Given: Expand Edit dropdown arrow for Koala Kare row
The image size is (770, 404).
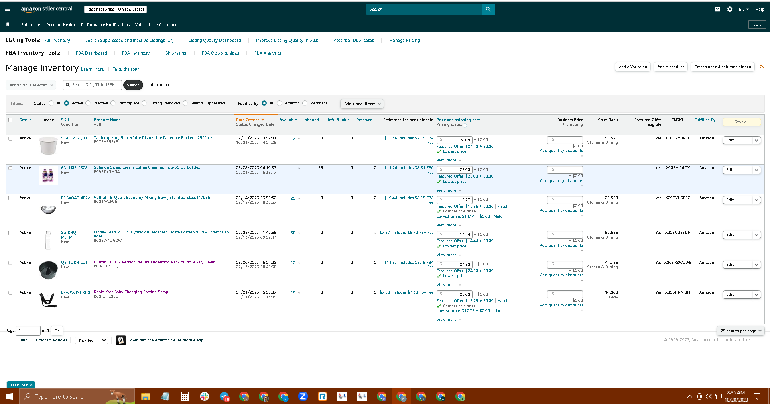Looking at the screenshot, I should click(757, 294).
